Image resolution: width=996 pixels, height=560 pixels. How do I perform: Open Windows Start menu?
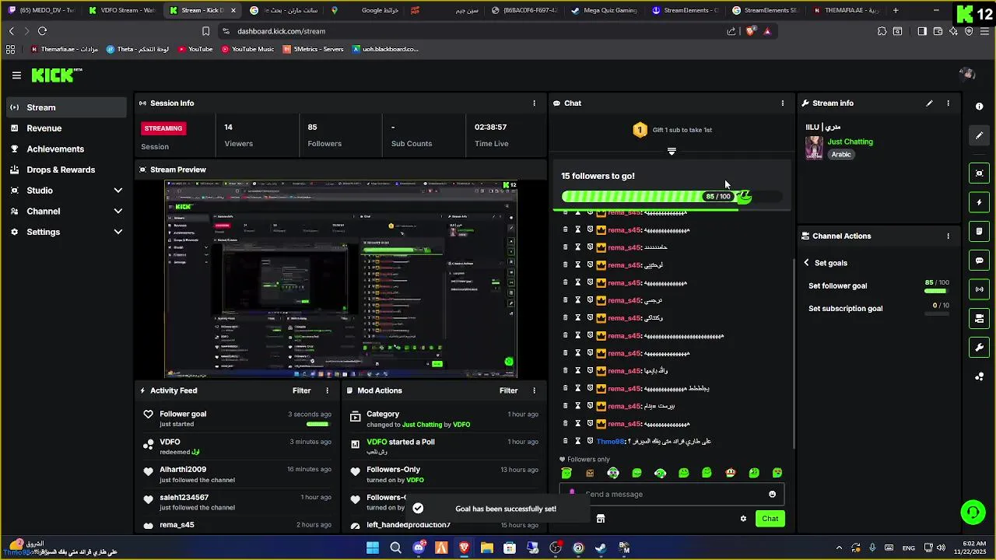[x=373, y=548]
